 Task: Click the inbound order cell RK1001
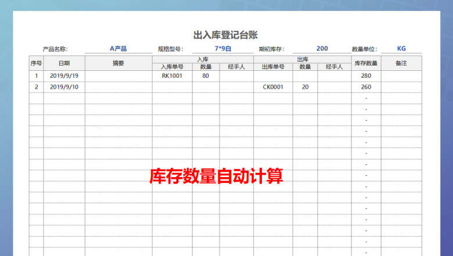(x=172, y=76)
